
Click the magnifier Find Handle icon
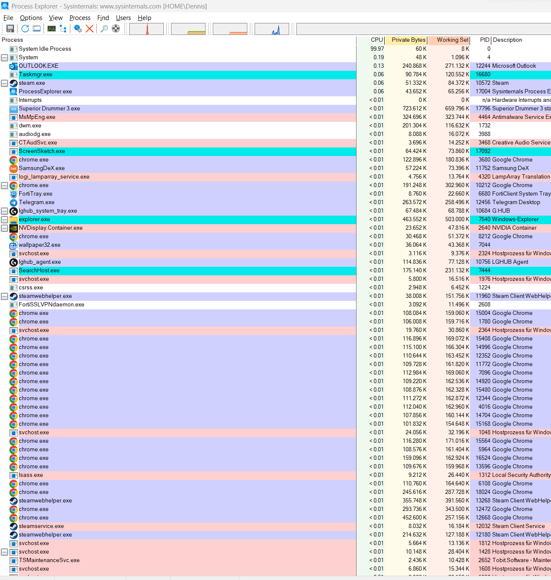tap(104, 29)
